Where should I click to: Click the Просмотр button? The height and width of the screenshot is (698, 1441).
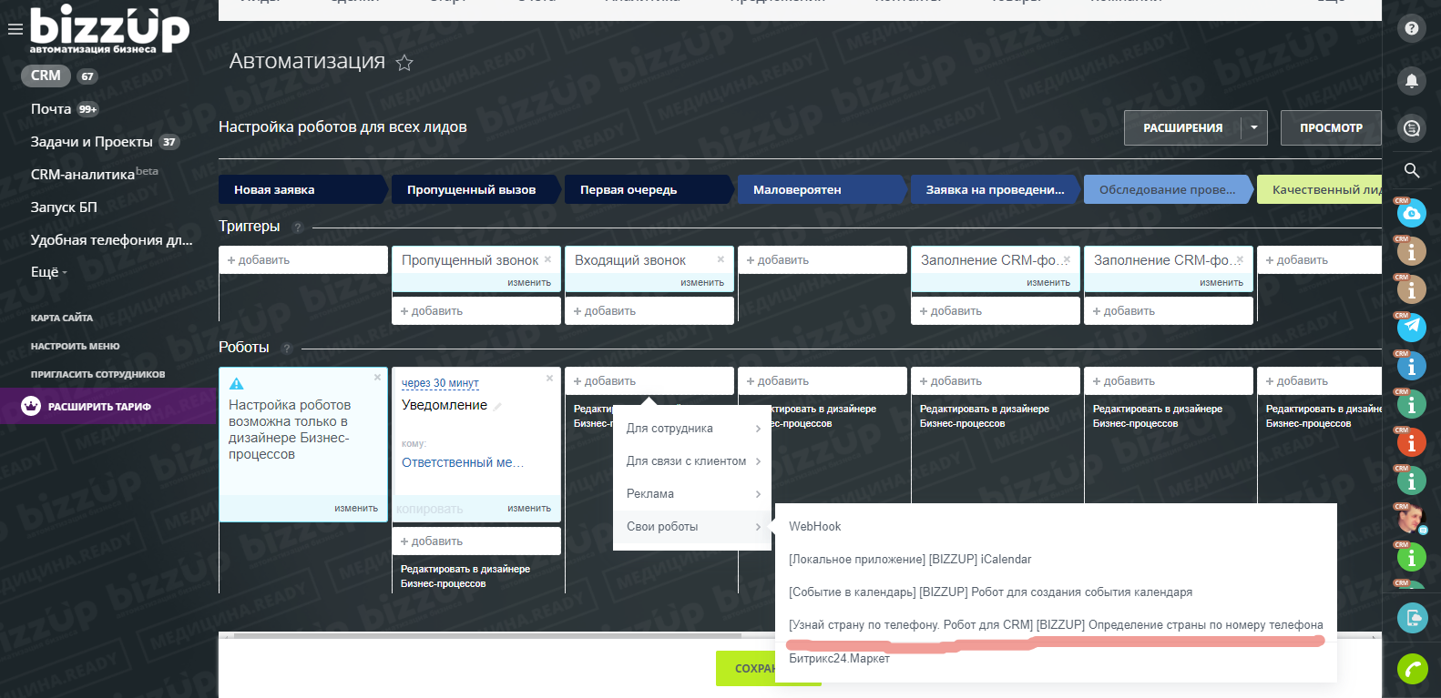(x=1331, y=127)
